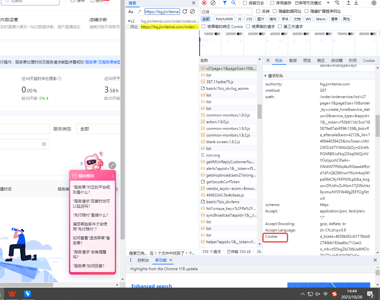This screenshot has width=380, height=300.
Task: Collapse the 请求标头 section
Action: [x=266, y=76]
